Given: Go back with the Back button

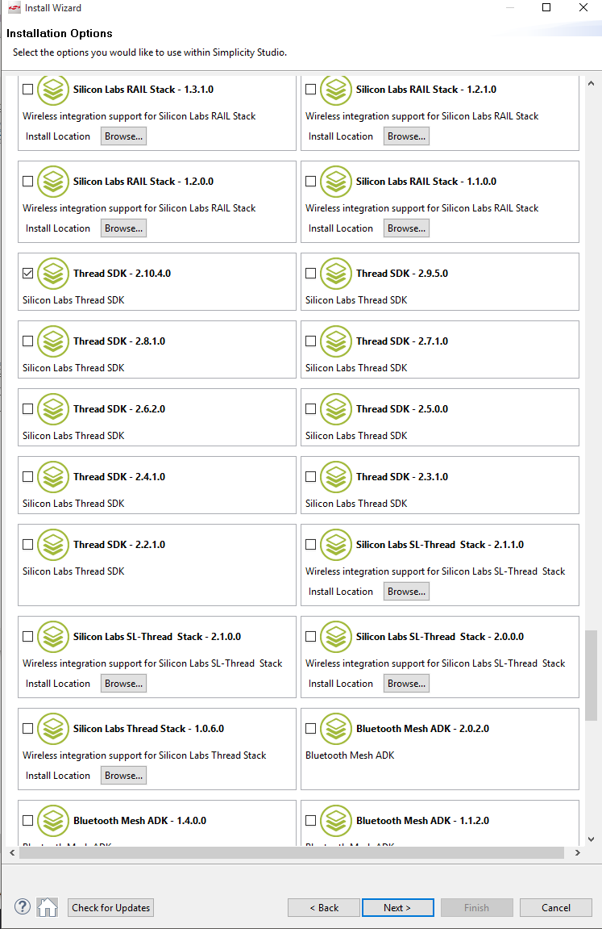Looking at the screenshot, I should click(x=324, y=907).
